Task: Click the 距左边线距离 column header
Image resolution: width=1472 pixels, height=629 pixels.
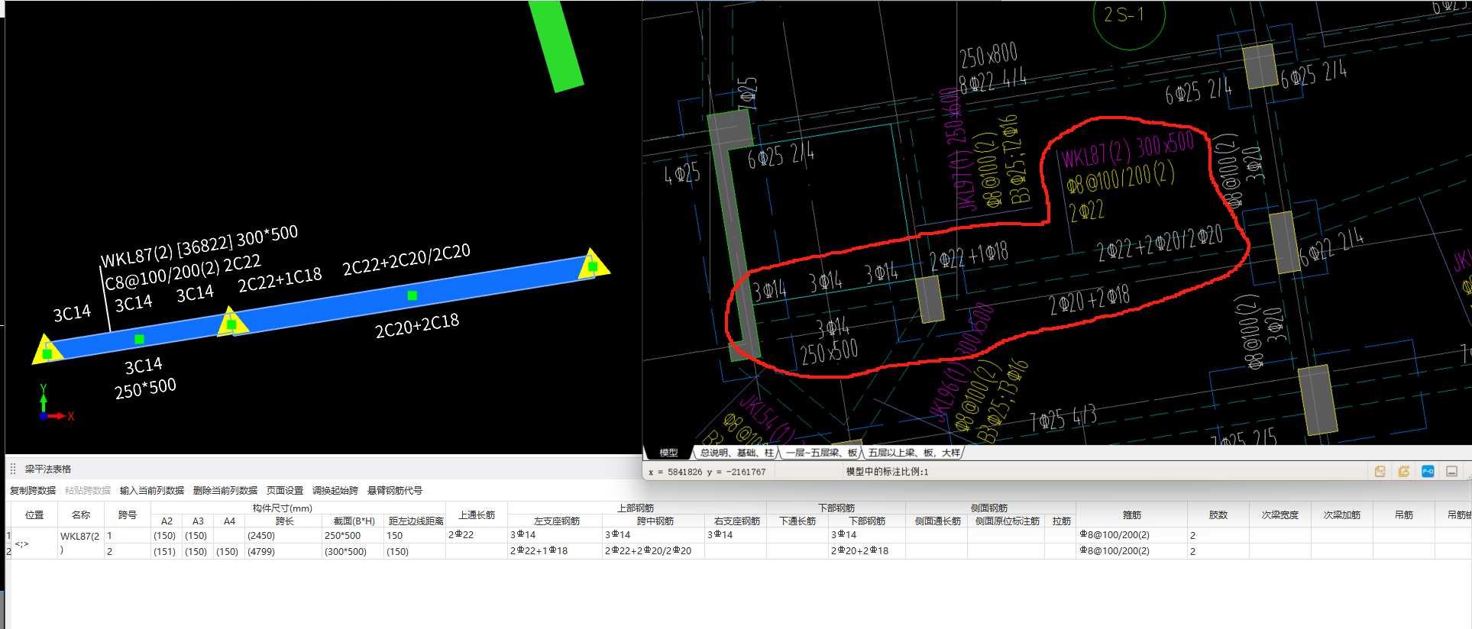Action: (x=416, y=521)
